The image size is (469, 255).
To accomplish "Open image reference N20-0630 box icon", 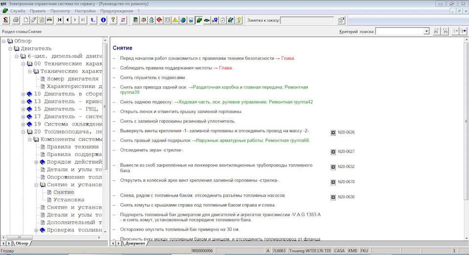I will 333,197.
